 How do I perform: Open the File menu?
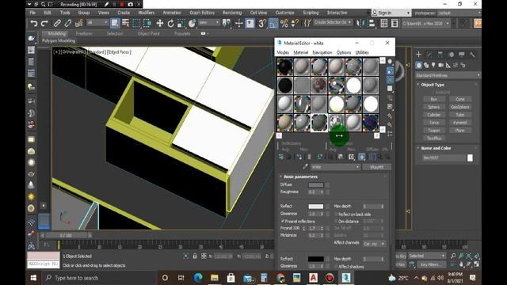(32, 13)
